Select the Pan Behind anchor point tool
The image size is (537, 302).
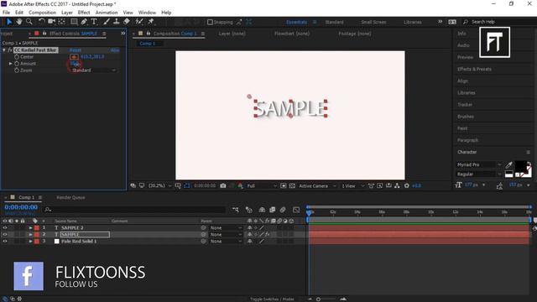[61, 22]
